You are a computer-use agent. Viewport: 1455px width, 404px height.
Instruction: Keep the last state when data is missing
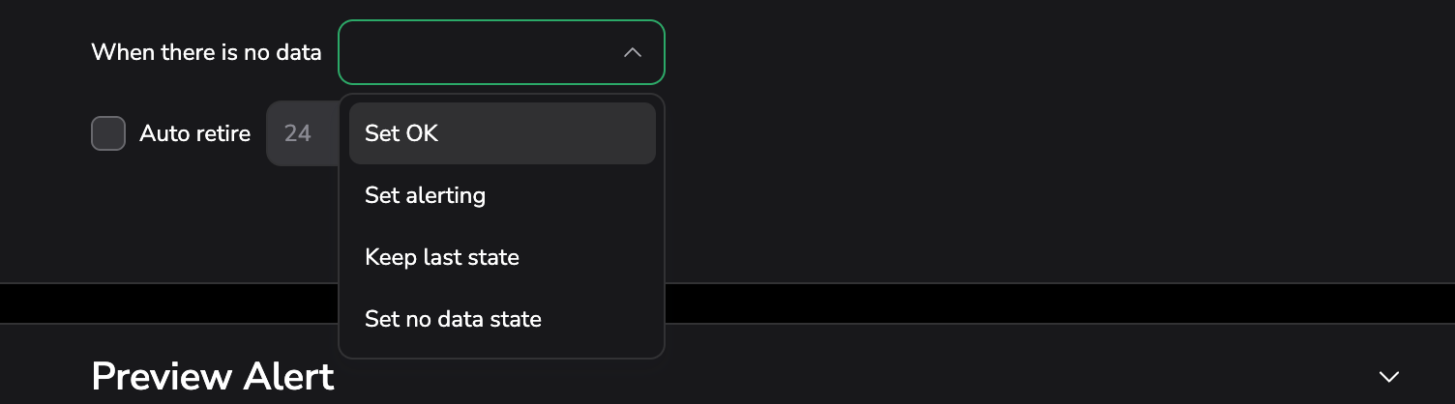pos(501,257)
